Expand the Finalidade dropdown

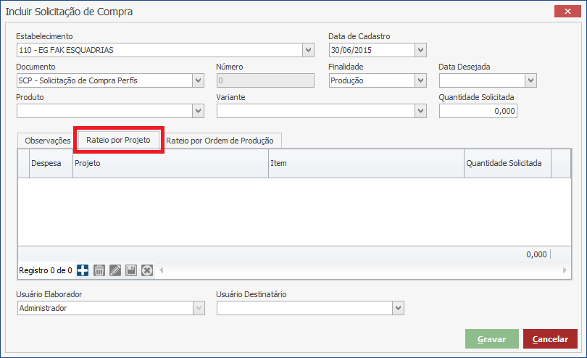(421, 80)
